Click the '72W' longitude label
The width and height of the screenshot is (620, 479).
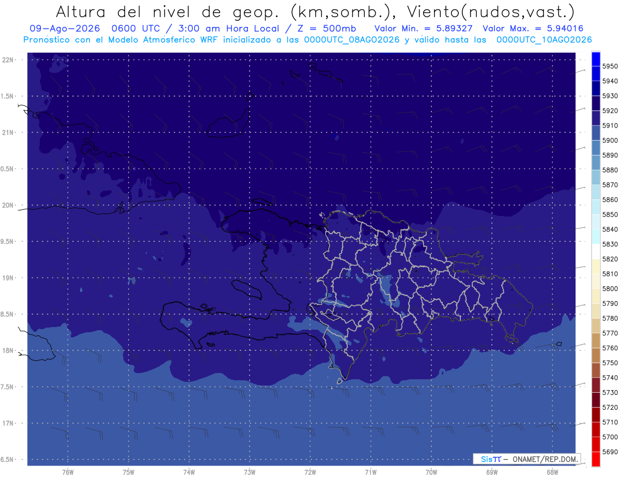310,472
